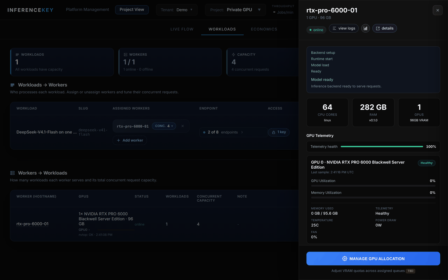The height and width of the screenshot is (280, 448).
Task: Click the Memory Utilization bar
Action: point(373,197)
